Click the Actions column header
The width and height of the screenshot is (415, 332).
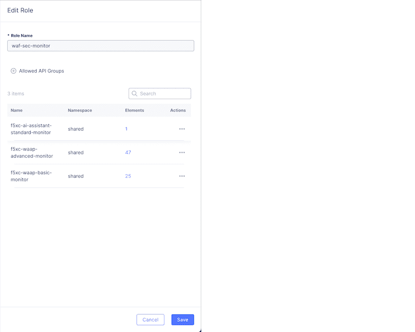coord(177,110)
